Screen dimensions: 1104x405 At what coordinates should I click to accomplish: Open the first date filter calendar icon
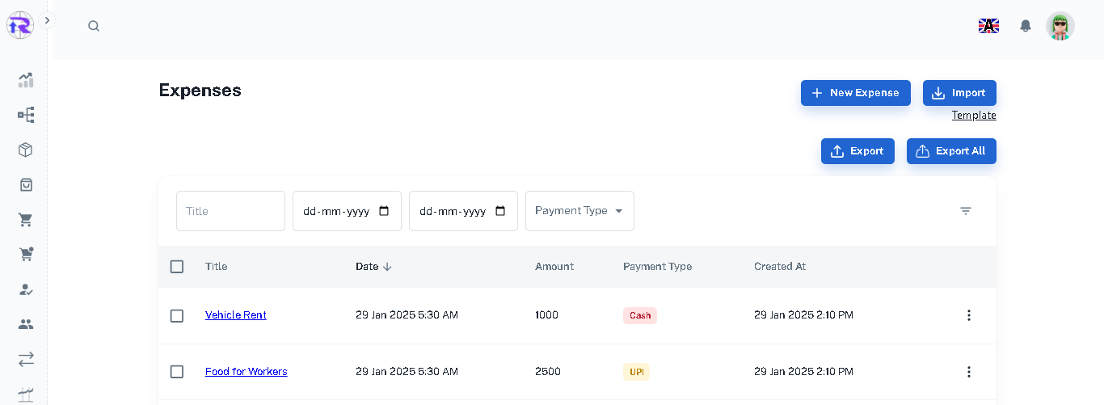pos(384,211)
